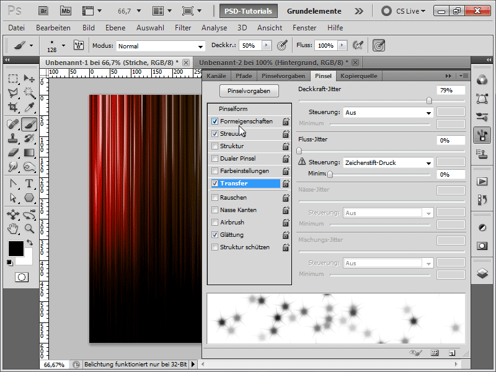Image resolution: width=496 pixels, height=372 pixels.
Task: Uncheck Streuung checkbox
Action: 215,134
